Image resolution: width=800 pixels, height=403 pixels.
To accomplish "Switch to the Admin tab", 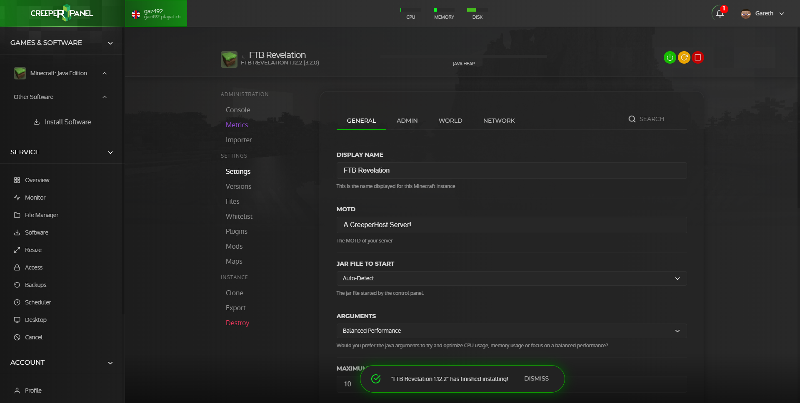I will pyautogui.click(x=407, y=121).
